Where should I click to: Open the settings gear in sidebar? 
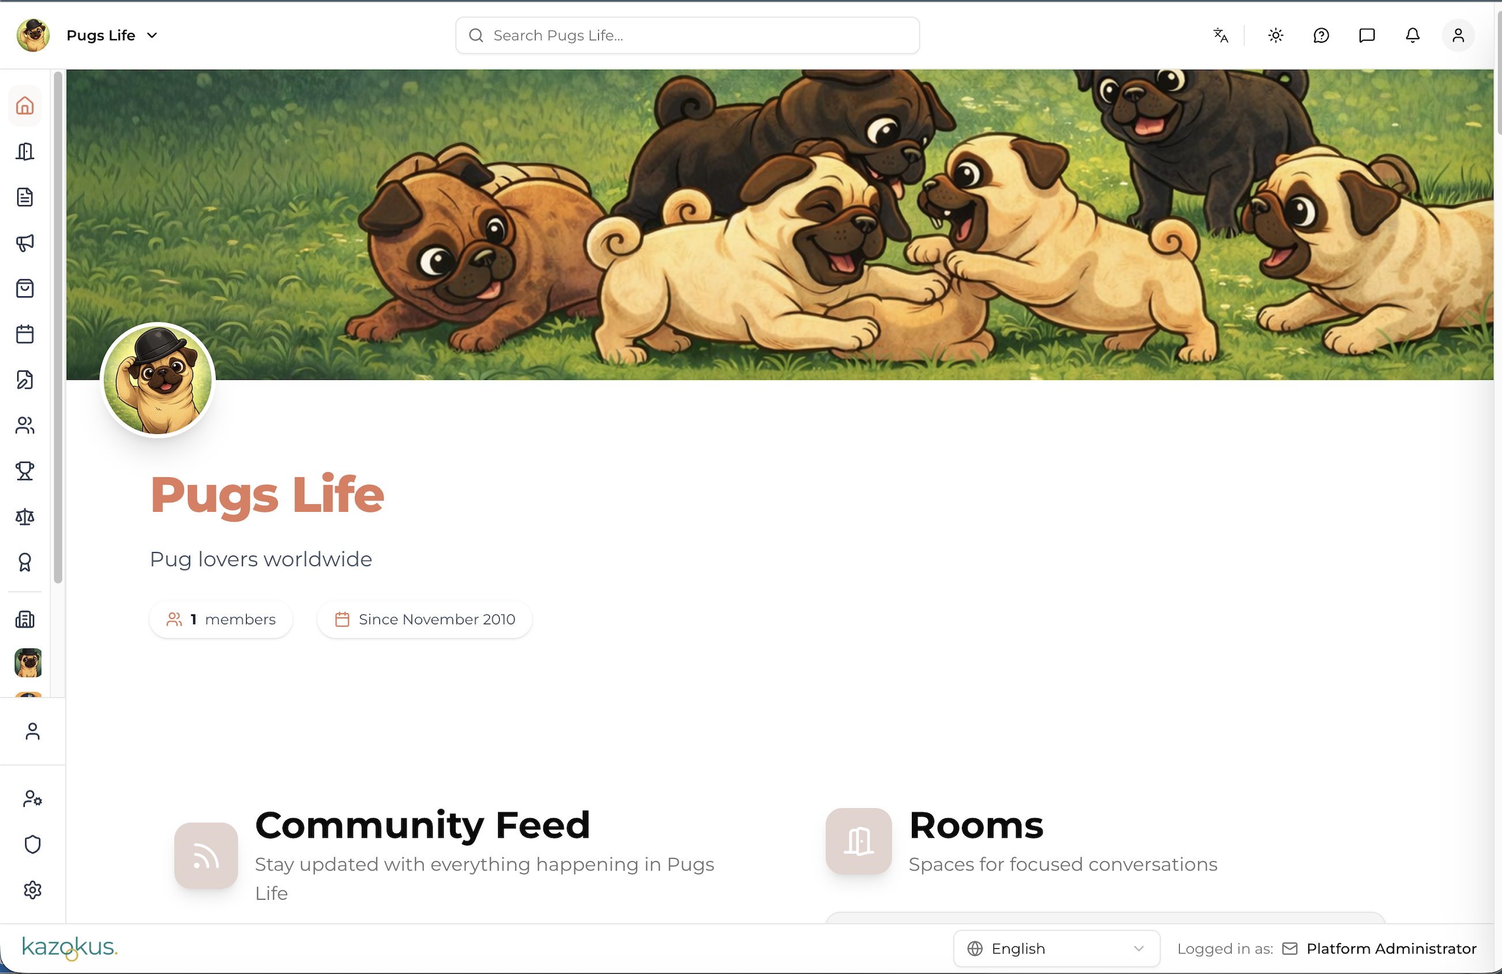coord(32,890)
